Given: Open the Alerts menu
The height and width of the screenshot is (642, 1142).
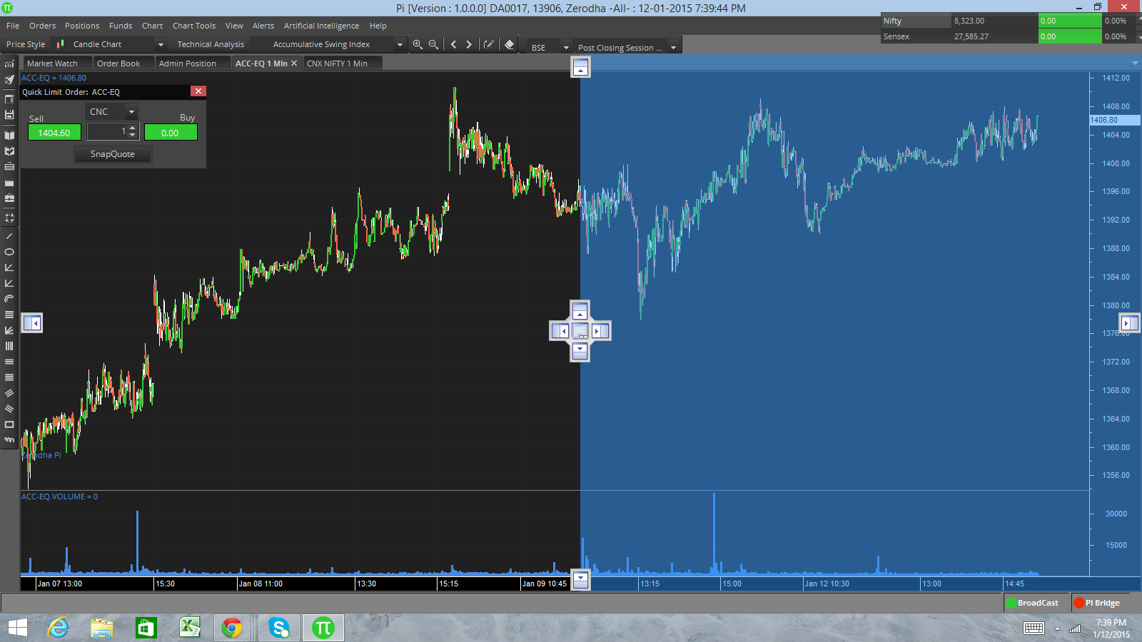Looking at the screenshot, I should click(263, 26).
